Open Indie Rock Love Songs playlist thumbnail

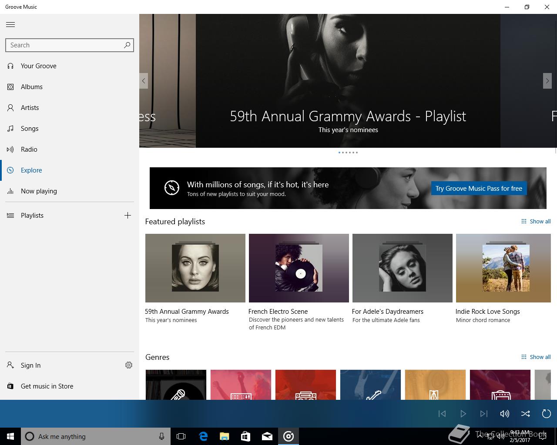click(503, 268)
